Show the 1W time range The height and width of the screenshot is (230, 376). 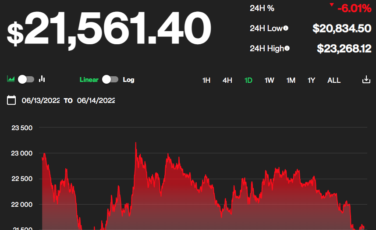269,80
